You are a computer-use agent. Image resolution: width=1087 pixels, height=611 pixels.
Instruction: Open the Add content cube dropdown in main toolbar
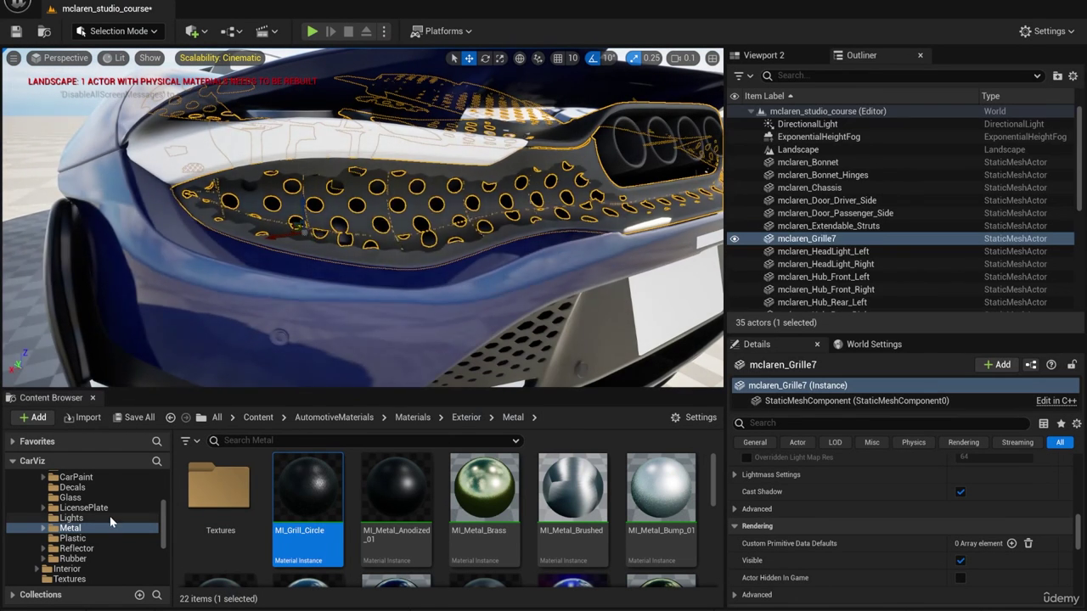point(196,31)
